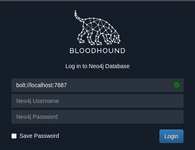Click the word "localhost" in database URL
Image resolution: width=195 pixels, height=150 pixels.
point(41,85)
